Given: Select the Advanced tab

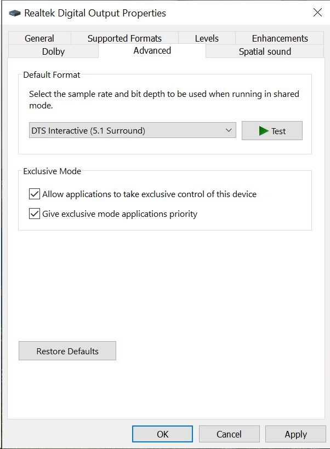Looking at the screenshot, I should tap(152, 51).
